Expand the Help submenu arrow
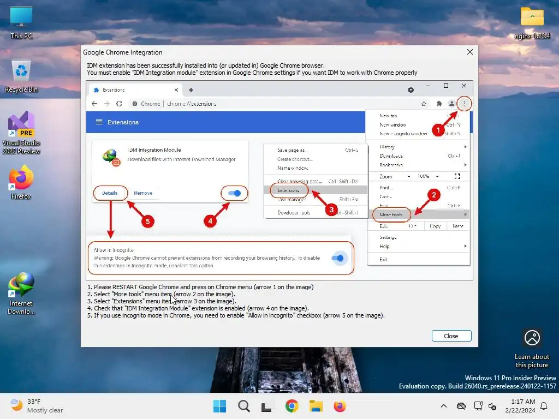Screen dimensions: 559x419 [465, 246]
